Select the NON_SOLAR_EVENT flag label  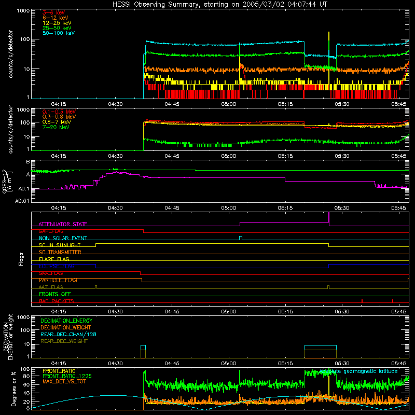pyautogui.click(x=63, y=238)
